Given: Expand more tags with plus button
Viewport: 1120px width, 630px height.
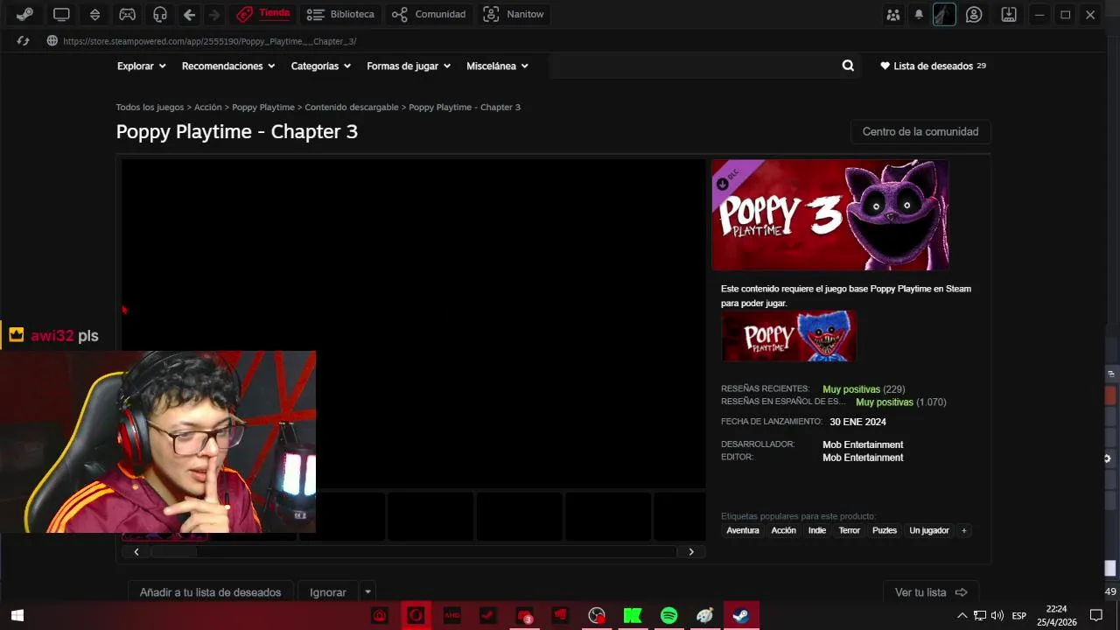Looking at the screenshot, I should 964,530.
